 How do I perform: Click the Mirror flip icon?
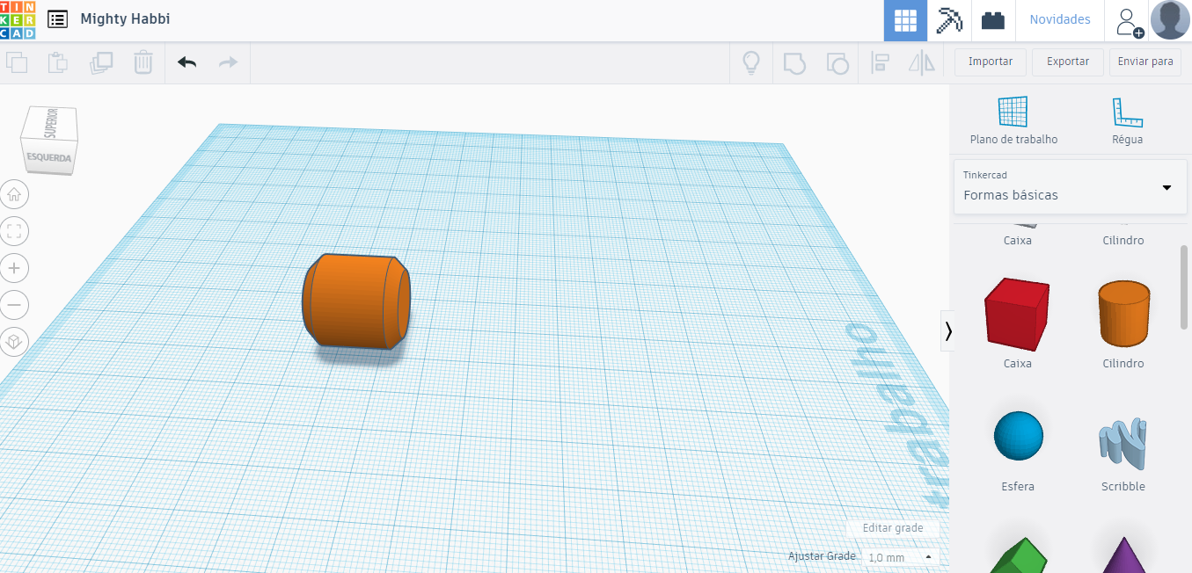[x=921, y=62]
